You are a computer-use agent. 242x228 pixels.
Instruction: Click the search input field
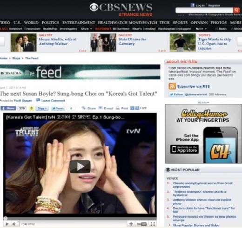click(204, 10)
